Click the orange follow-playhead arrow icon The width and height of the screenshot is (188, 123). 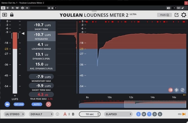184,114
